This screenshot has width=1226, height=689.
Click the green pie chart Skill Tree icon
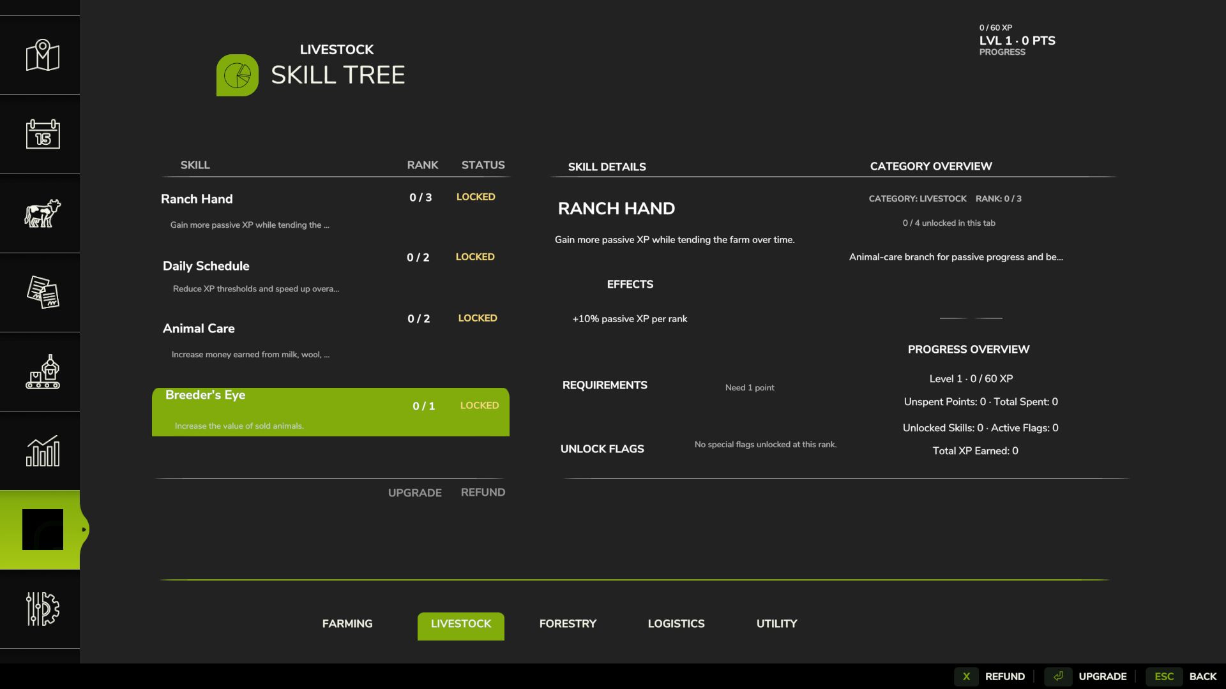click(238, 75)
